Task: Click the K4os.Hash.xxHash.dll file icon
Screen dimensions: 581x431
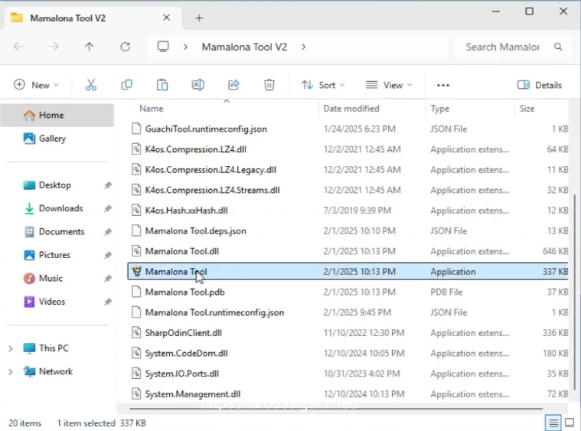Action: pos(136,210)
